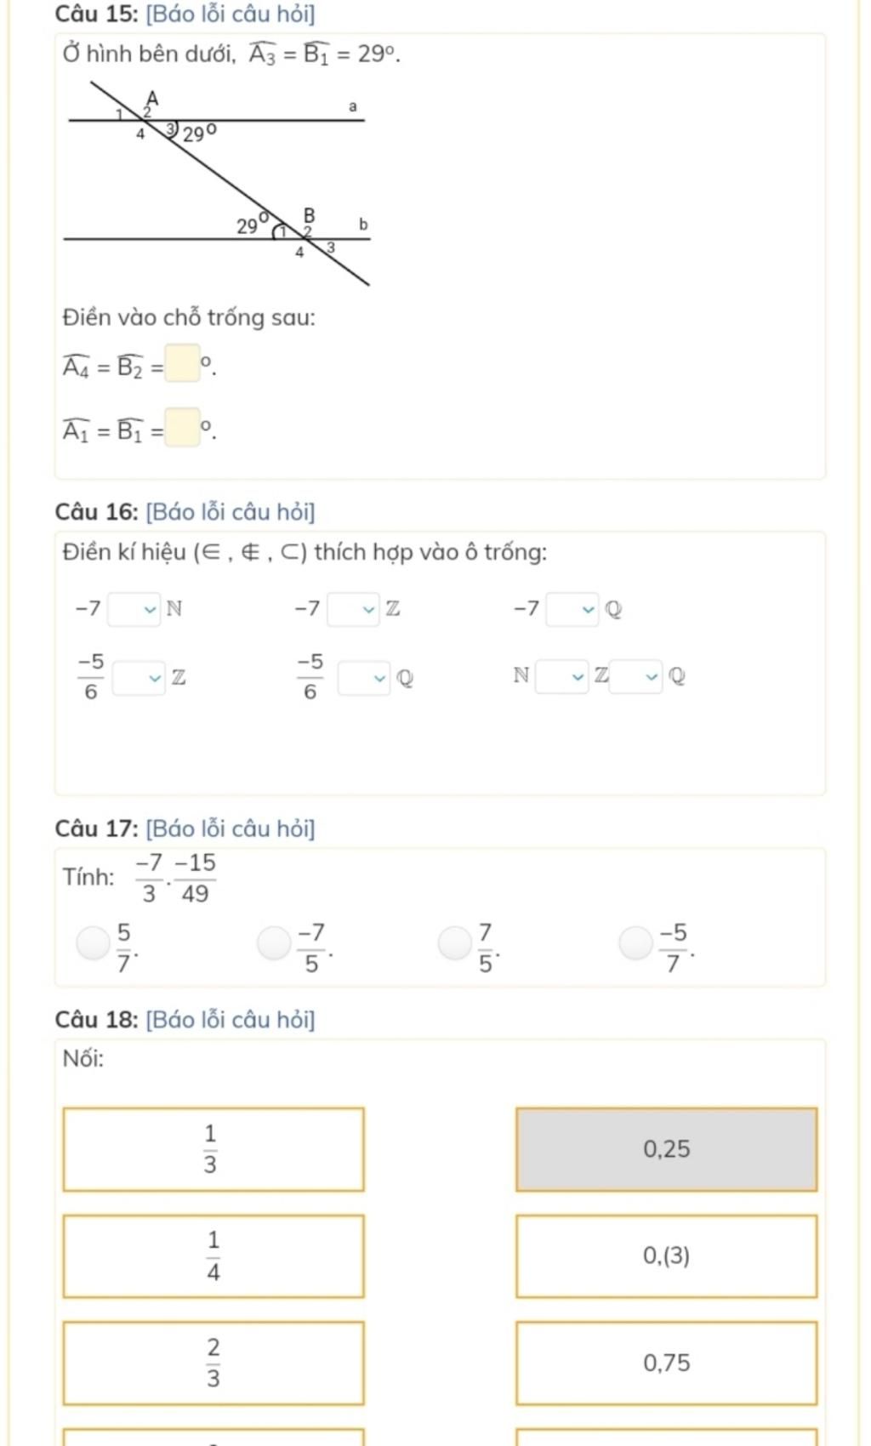Click the answer box for angle A1 = B1
The image size is (871, 1446).
pos(182,428)
